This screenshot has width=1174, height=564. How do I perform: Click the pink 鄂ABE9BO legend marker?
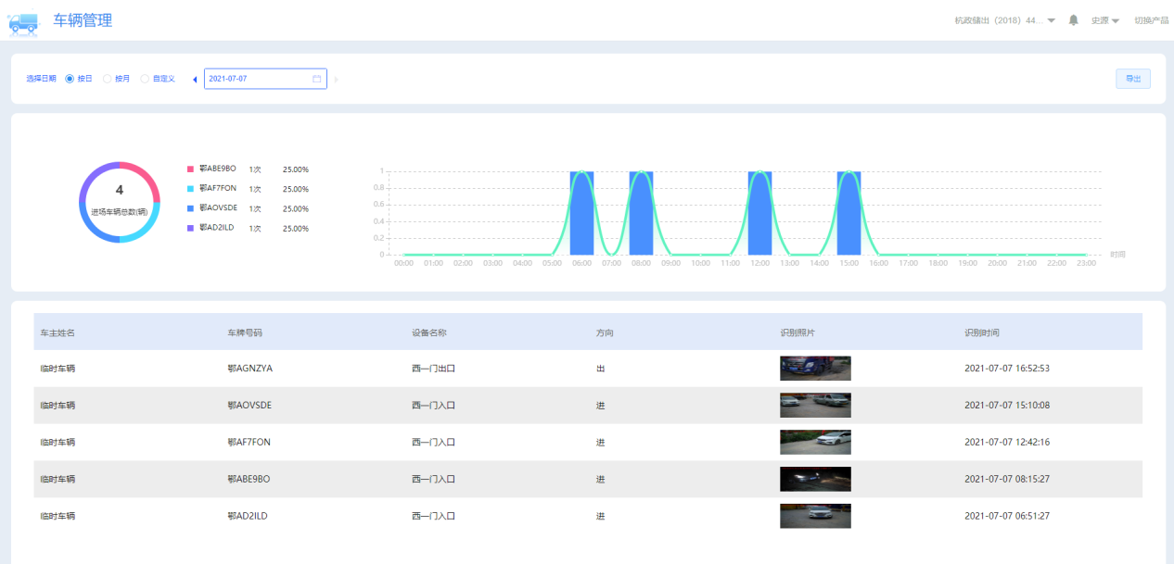pyautogui.click(x=191, y=169)
